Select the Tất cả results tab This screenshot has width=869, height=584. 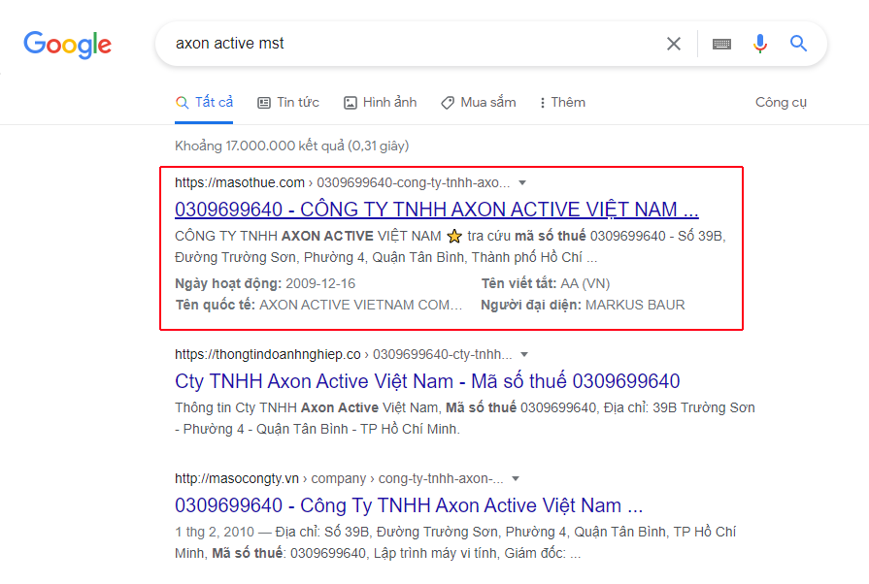[204, 103]
